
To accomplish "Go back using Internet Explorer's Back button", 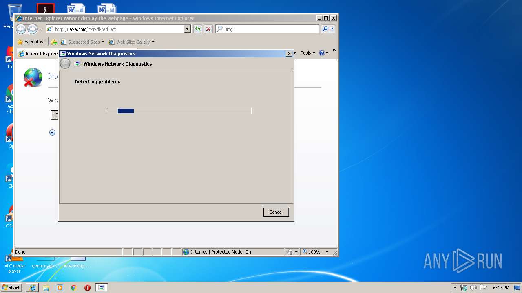I will coord(21,29).
